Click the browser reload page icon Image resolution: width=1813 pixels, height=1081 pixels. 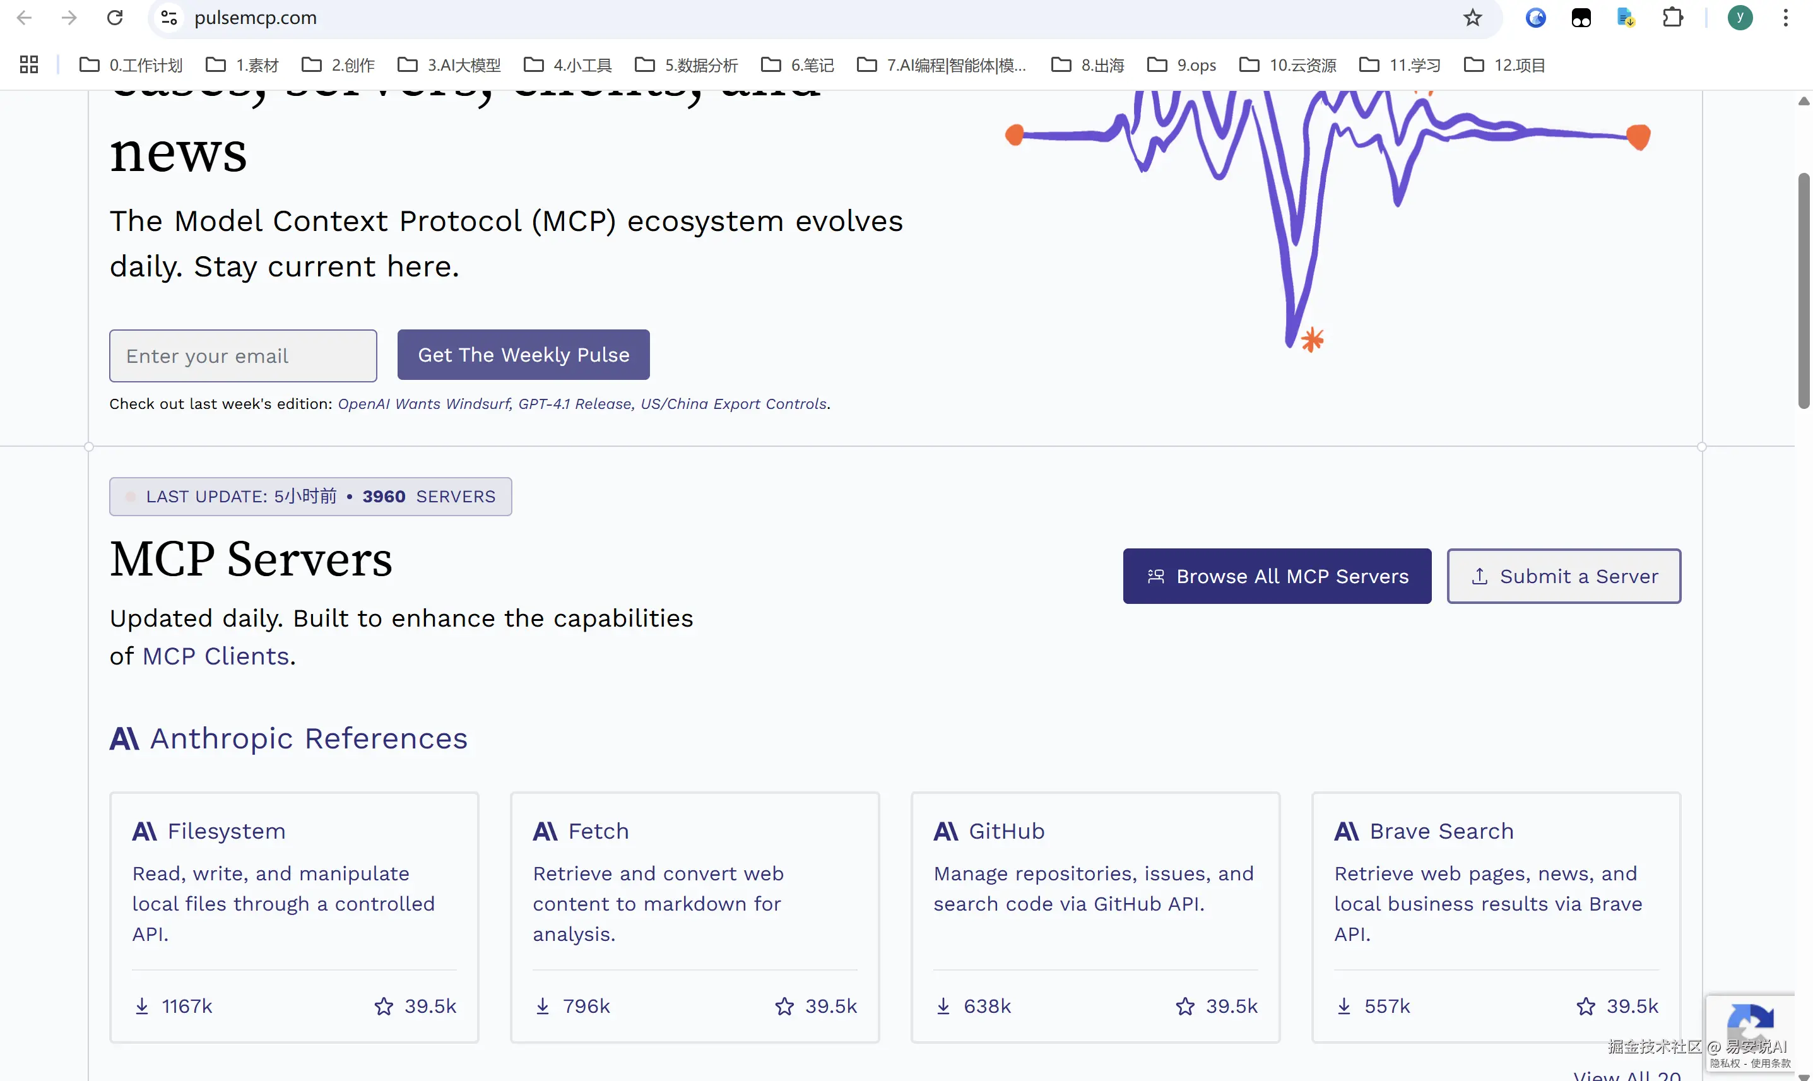click(x=114, y=18)
